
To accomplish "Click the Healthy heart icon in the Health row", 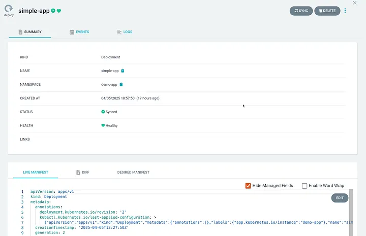I will (x=103, y=125).
